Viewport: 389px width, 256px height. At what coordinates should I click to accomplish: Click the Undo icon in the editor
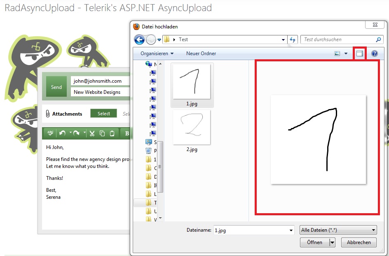pos(62,133)
